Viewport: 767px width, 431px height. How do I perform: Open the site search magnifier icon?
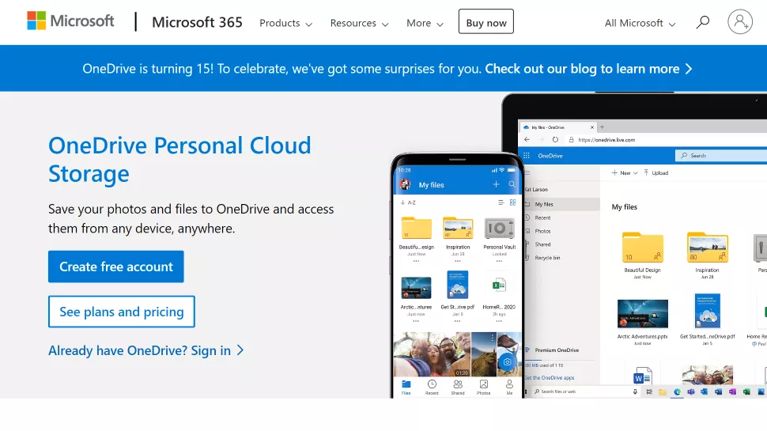703,22
